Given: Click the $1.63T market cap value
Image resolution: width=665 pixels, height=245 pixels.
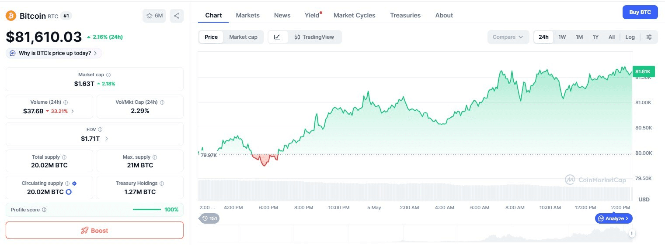Looking at the screenshot, I should [x=84, y=83].
